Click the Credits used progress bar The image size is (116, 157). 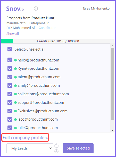click(58, 41)
